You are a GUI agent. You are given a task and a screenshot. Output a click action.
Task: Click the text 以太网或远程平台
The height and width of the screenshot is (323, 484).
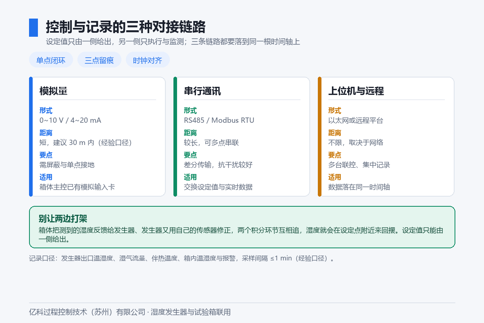356,120
